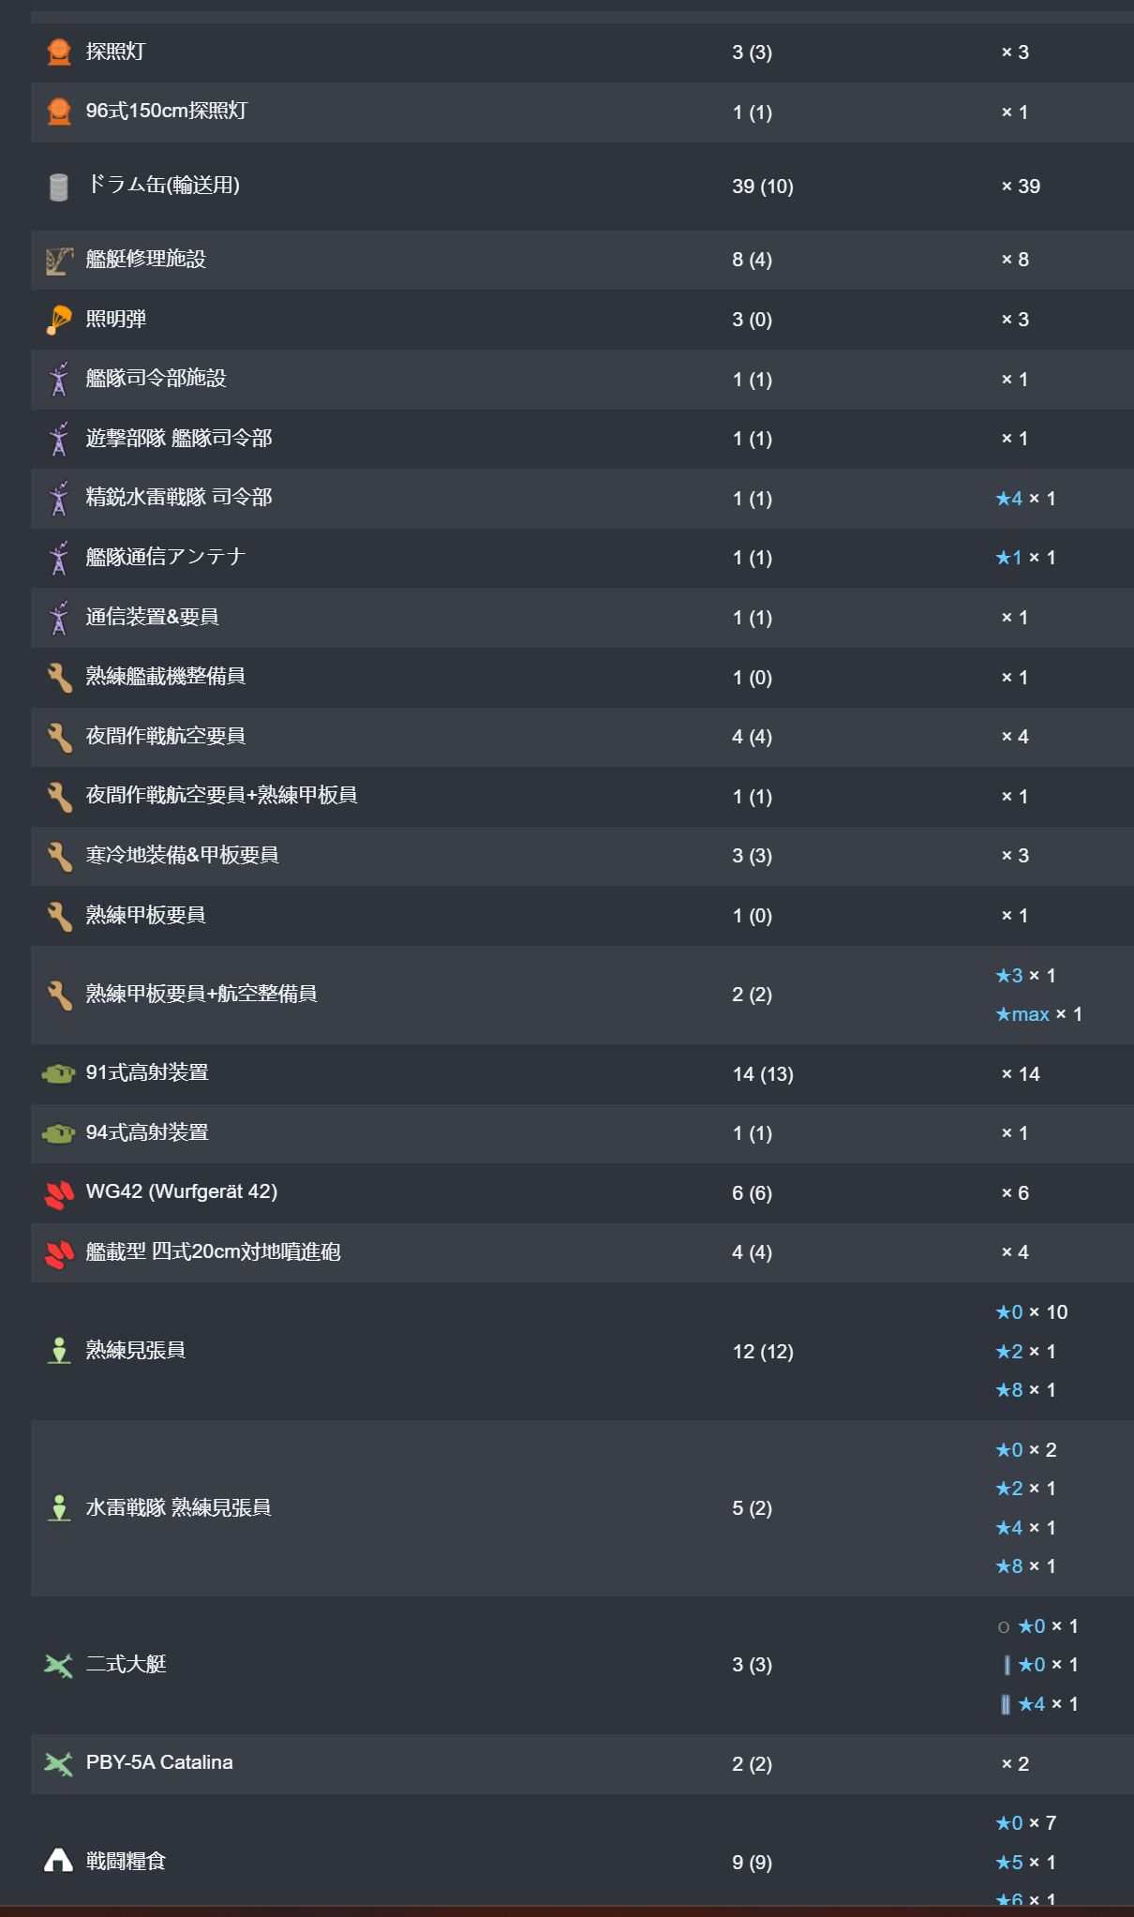Select the 精鋭水雷戦隊 司令部 equipment name
This screenshot has width=1134, height=1917.
tap(179, 497)
